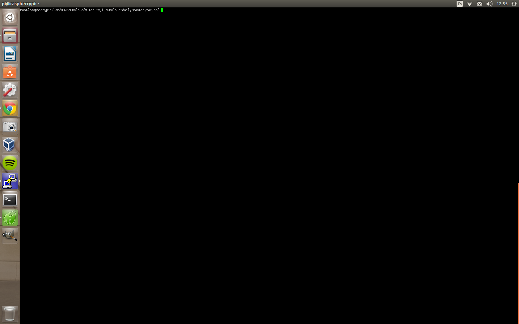Open GIMP image editor
The height and width of the screenshot is (324, 519).
pos(10,236)
